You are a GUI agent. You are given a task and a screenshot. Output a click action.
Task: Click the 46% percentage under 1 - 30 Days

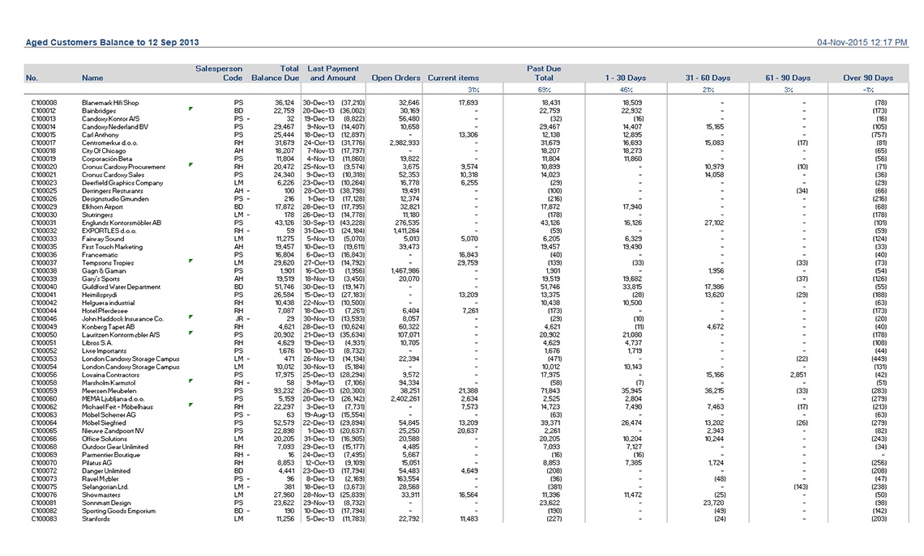coord(626,90)
